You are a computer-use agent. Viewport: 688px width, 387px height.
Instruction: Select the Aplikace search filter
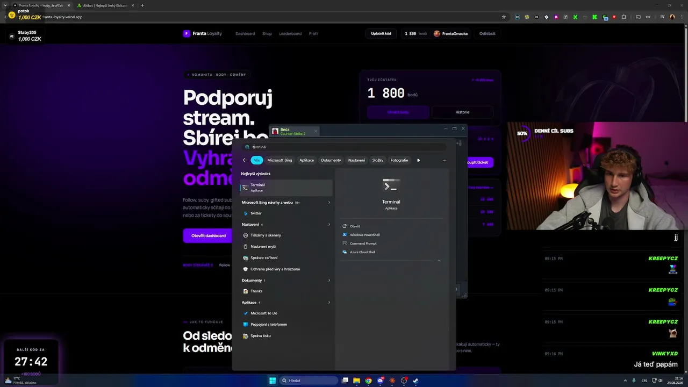[x=306, y=160]
